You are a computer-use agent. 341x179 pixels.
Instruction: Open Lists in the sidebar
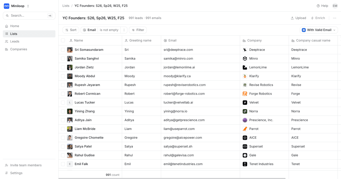(x=29, y=34)
